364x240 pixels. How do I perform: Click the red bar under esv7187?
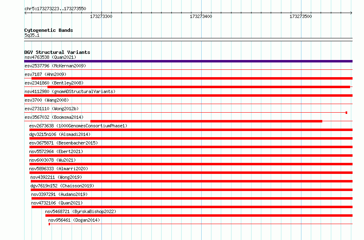(192, 78)
